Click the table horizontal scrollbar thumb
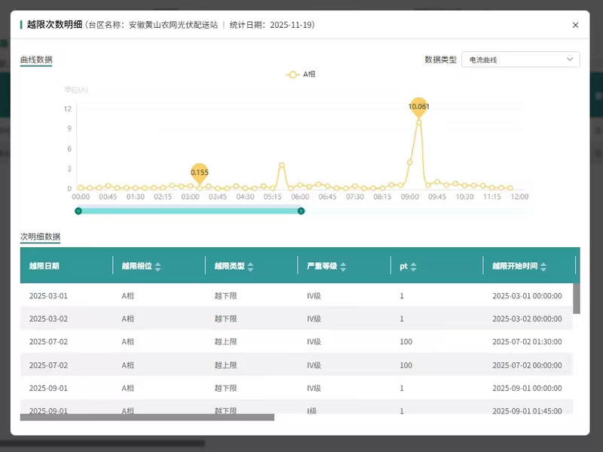603x452 pixels. tap(147, 417)
